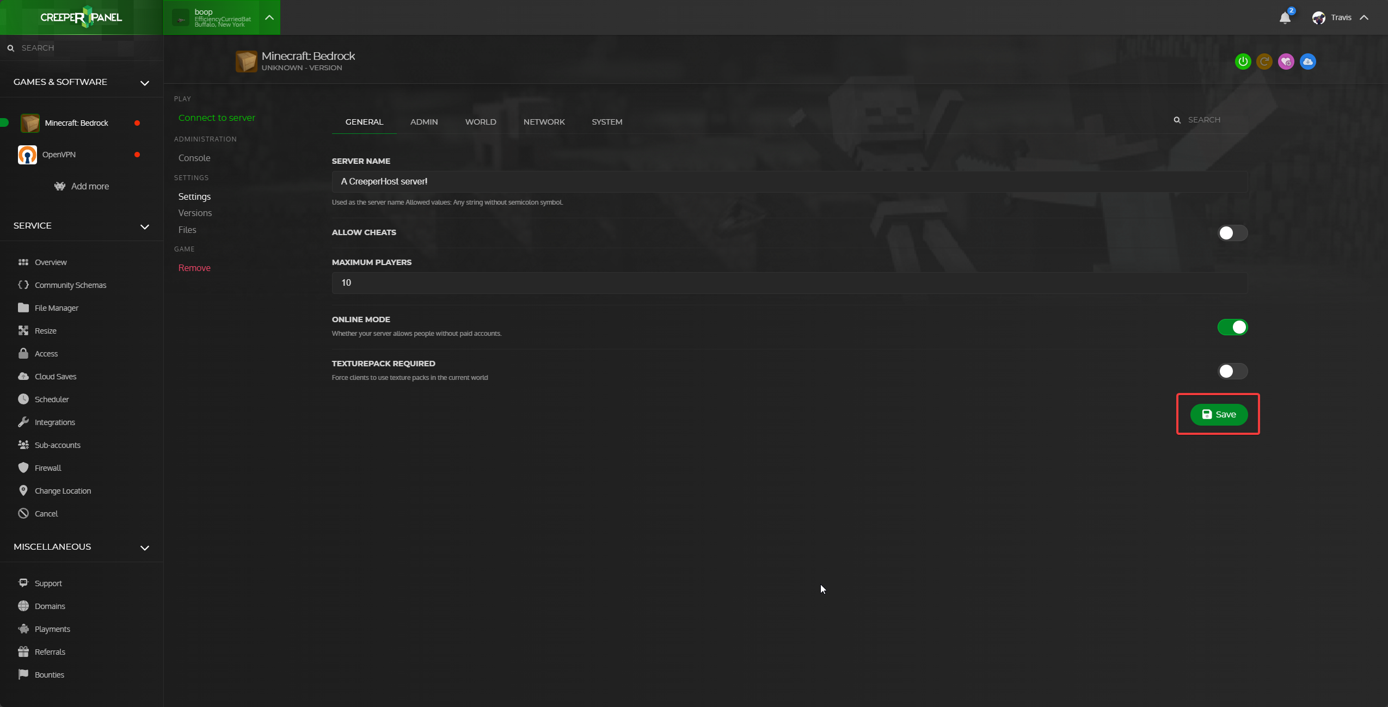
Task: Enable the Texturepack Required toggle
Action: click(1232, 372)
